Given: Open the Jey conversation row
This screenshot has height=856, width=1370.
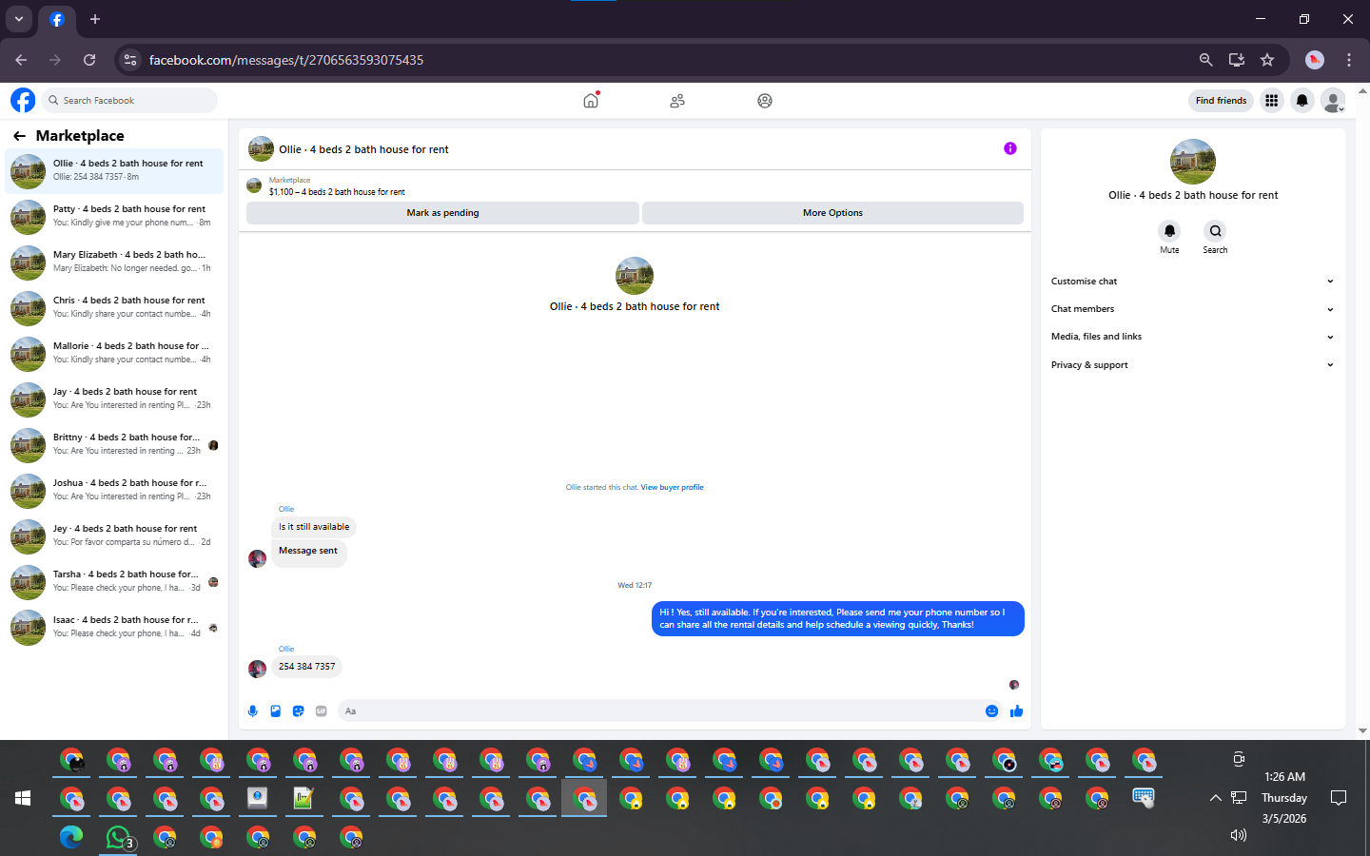Looking at the screenshot, I should (x=114, y=535).
